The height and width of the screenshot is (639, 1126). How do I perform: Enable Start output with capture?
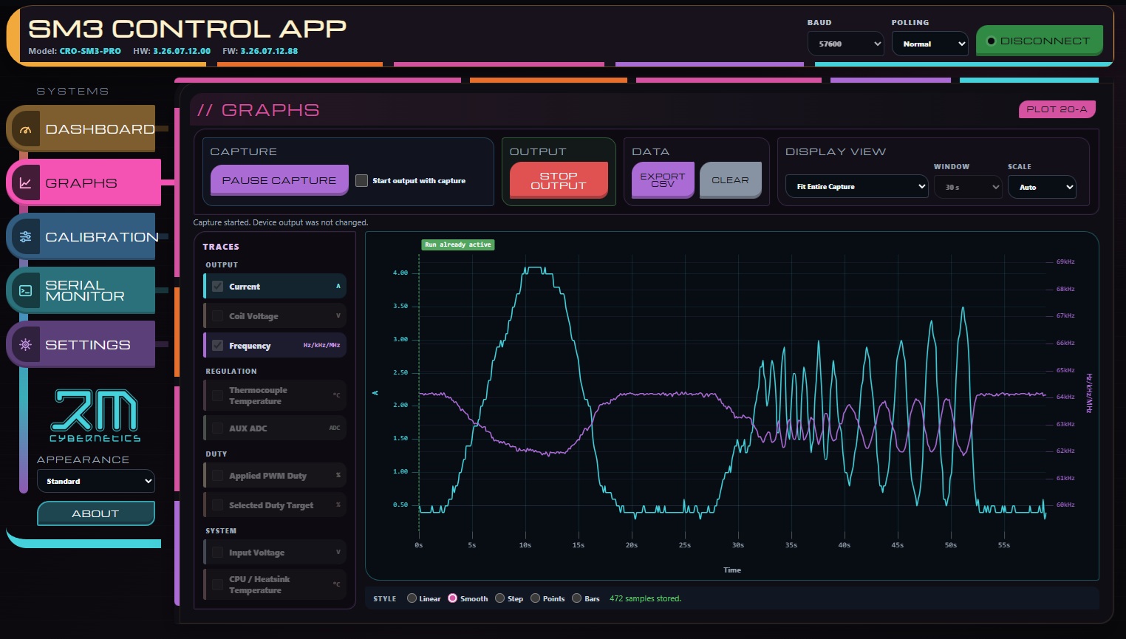(361, 180)
